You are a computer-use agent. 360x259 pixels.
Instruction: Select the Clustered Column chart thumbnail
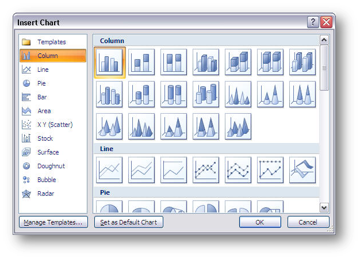(109, 62)
